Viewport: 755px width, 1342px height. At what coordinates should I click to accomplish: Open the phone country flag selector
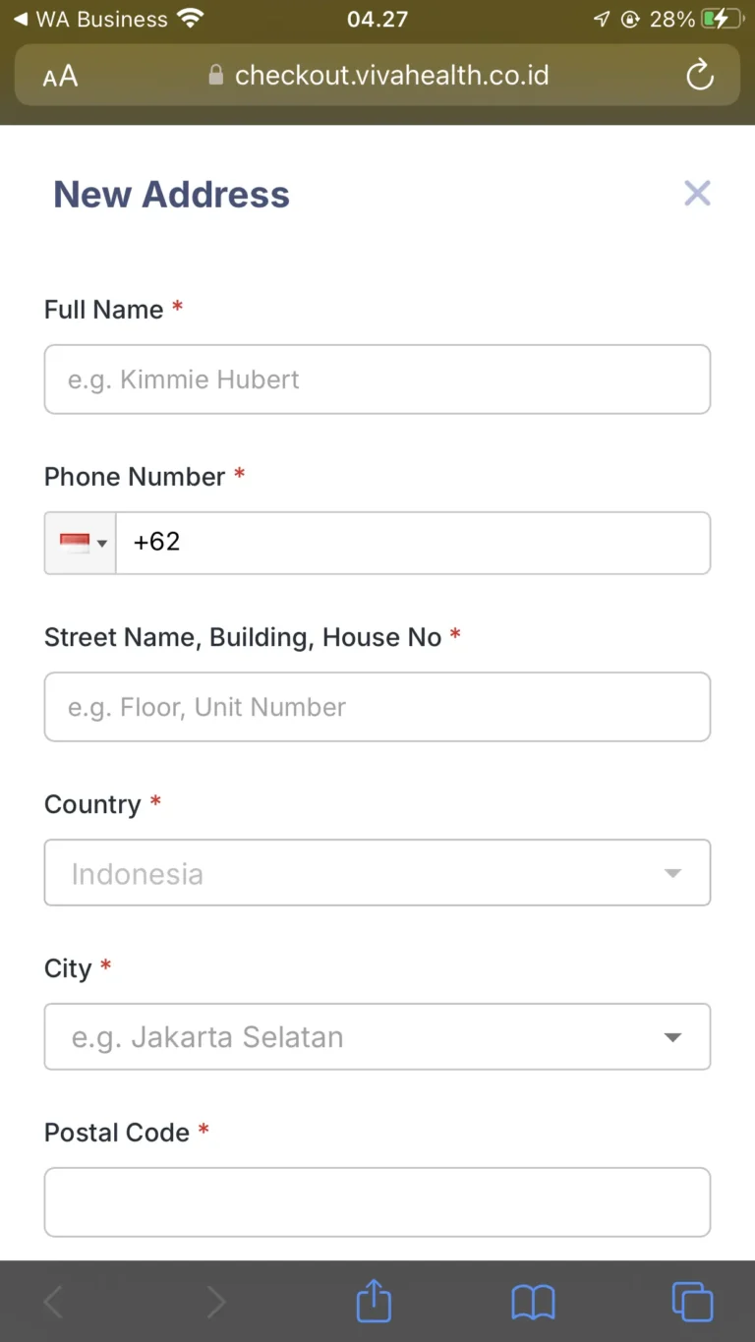82,543
